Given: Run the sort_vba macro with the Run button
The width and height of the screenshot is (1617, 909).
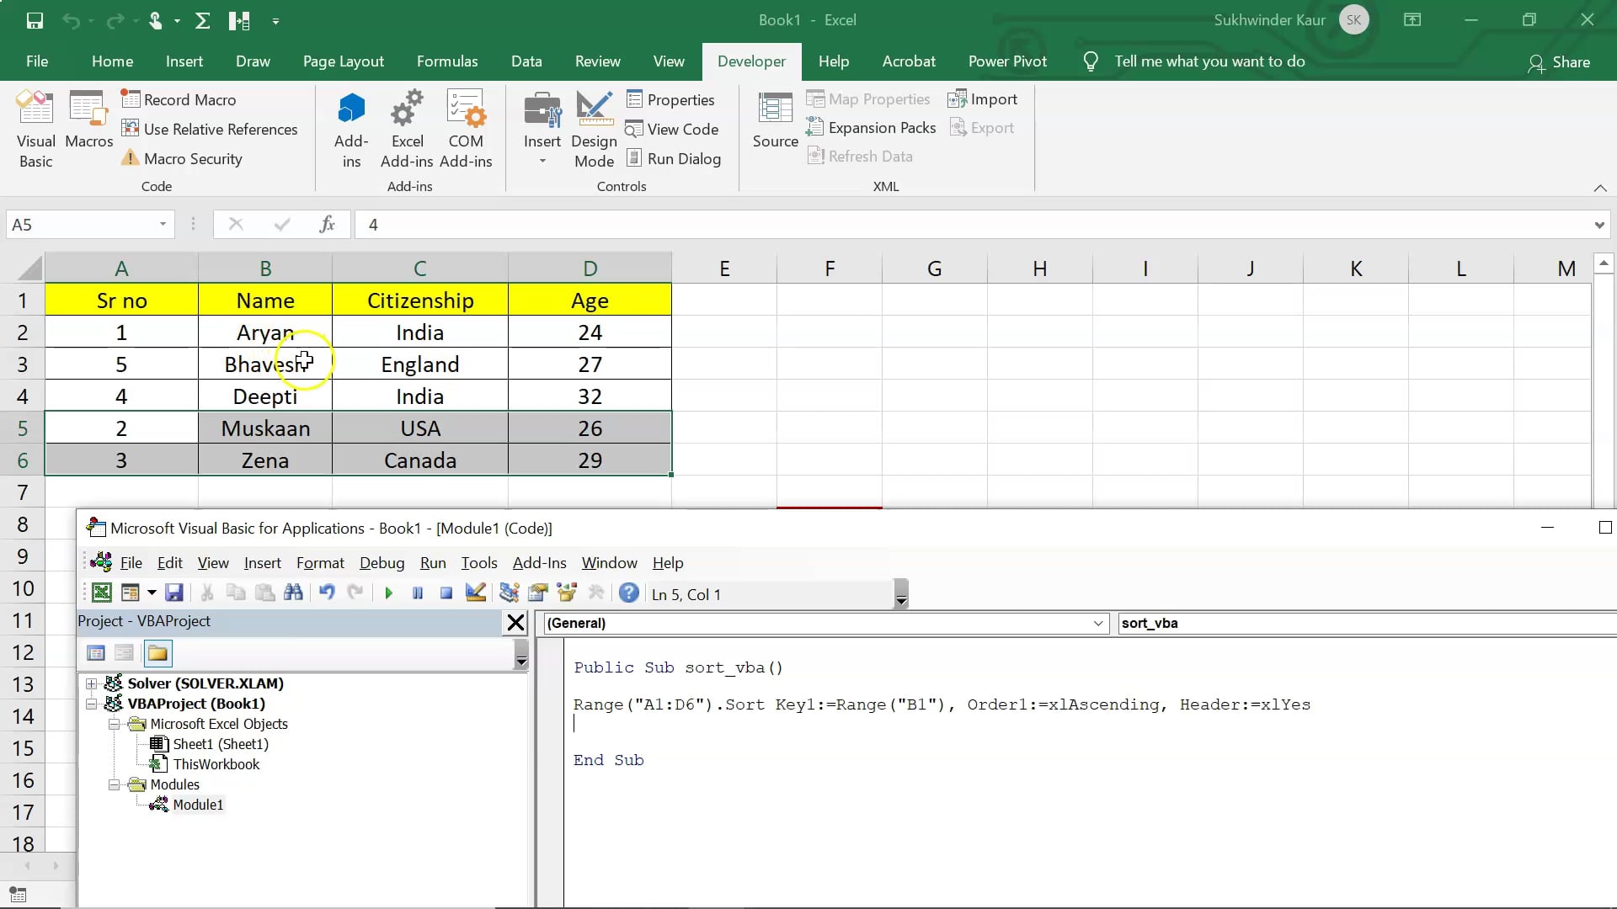Looking at the screenshot, I should click(388, 593).
